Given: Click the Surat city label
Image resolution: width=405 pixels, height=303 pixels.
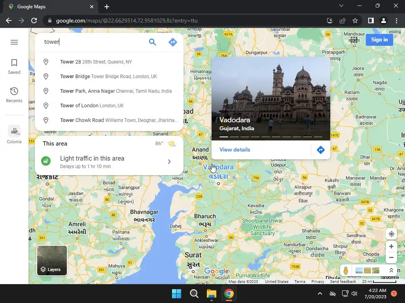Looking at the screenshot, I should [193, 260].
